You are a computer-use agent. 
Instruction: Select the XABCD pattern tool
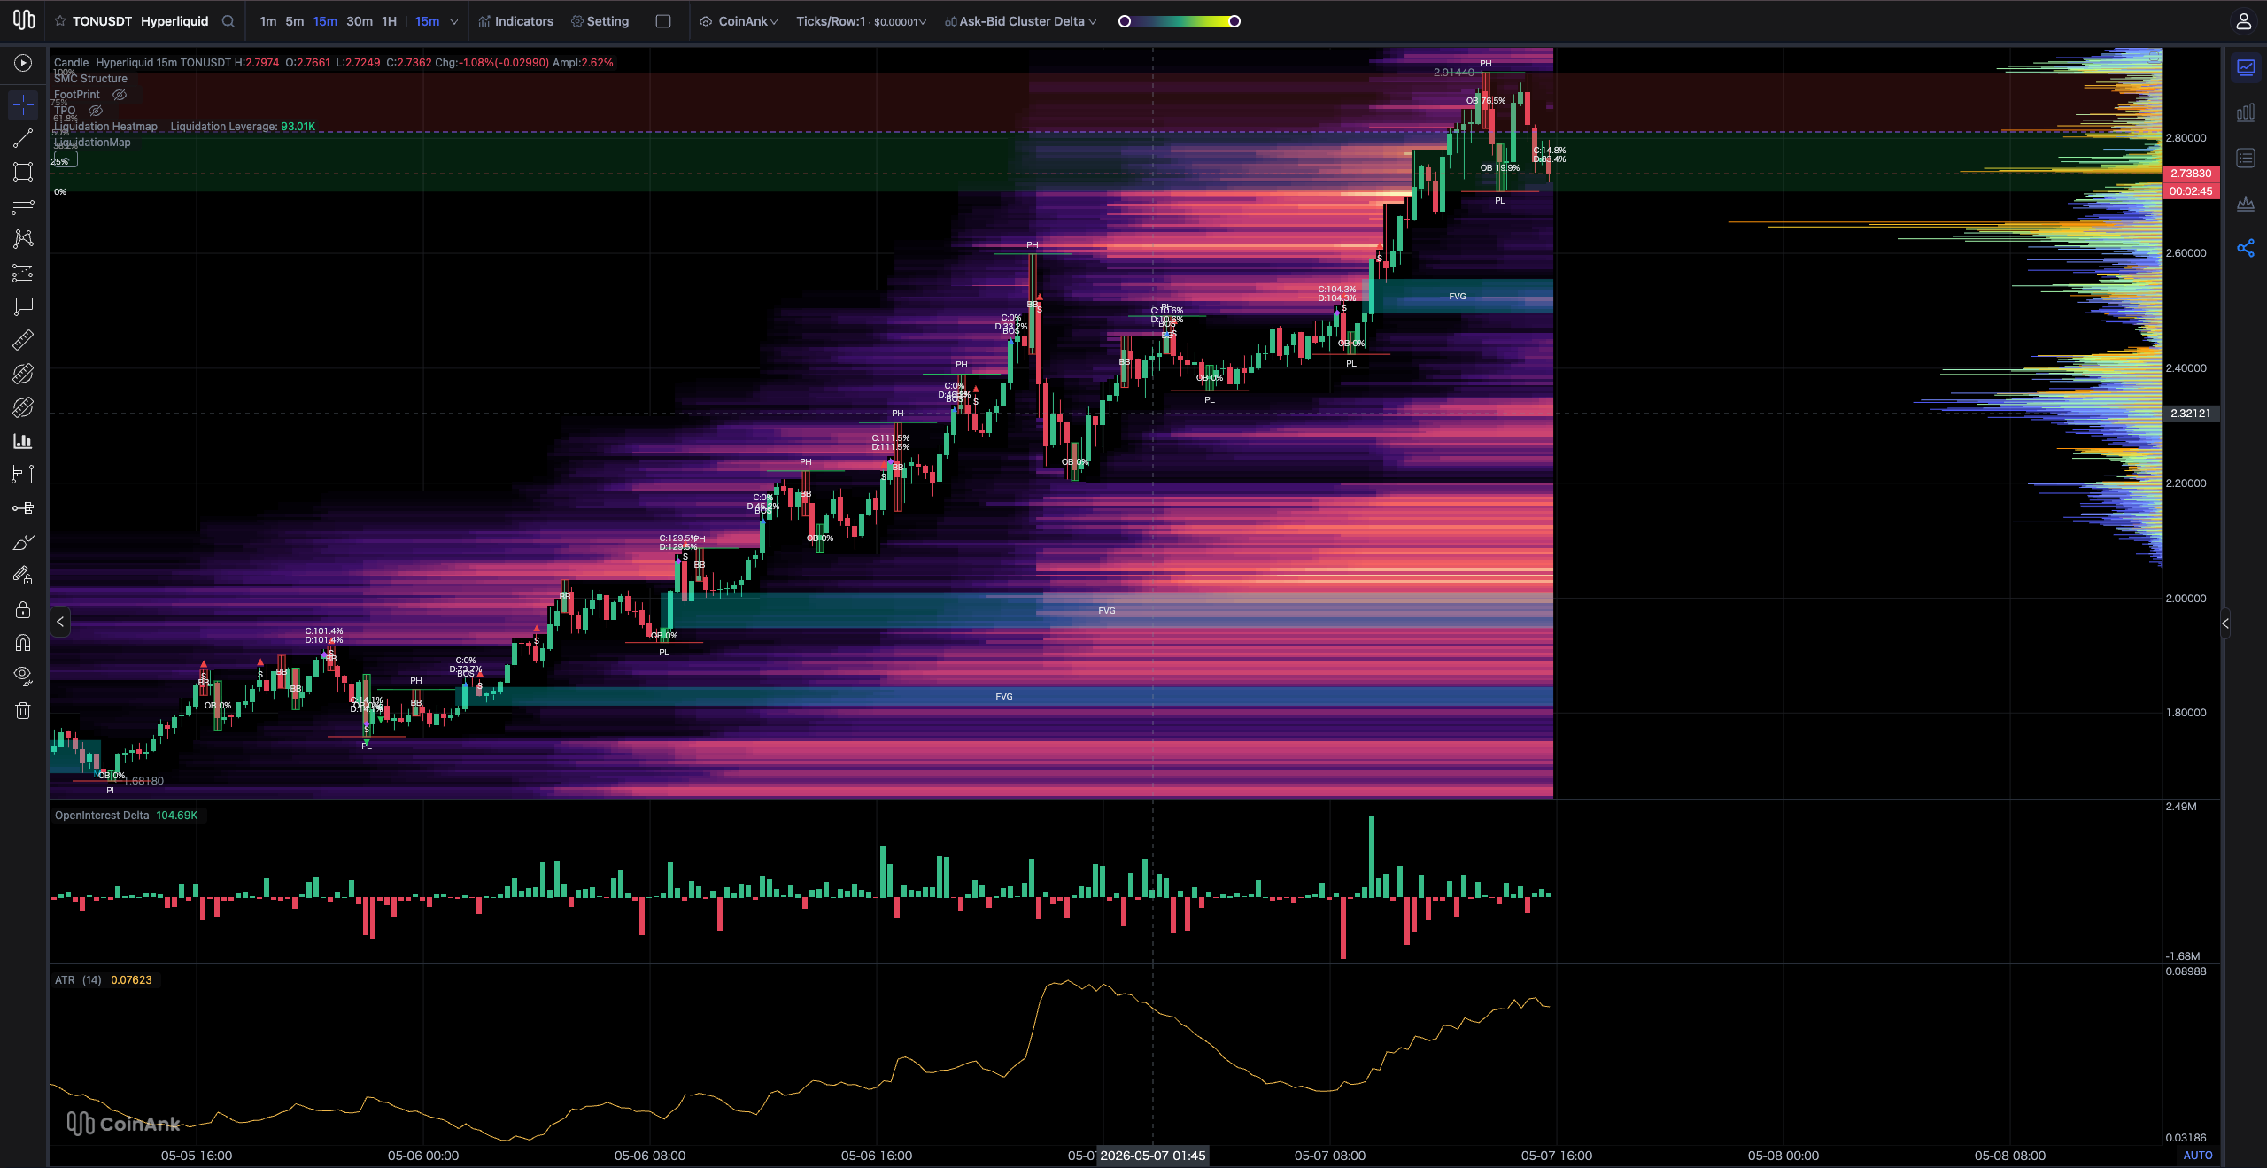click(23, 239)
